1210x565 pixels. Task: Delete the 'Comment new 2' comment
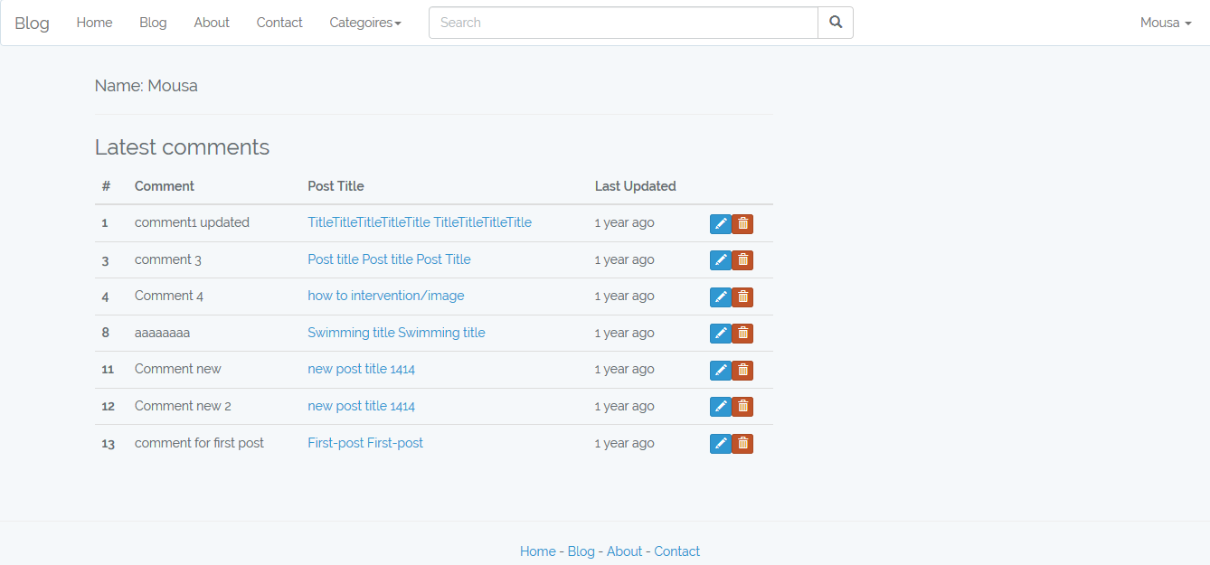pyautogui.click(x=742, y=407)
